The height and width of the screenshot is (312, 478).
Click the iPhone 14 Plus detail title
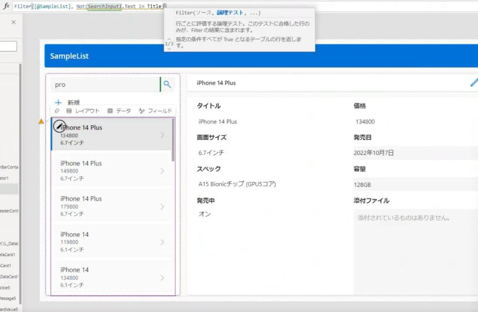click(x=216, y=83)
